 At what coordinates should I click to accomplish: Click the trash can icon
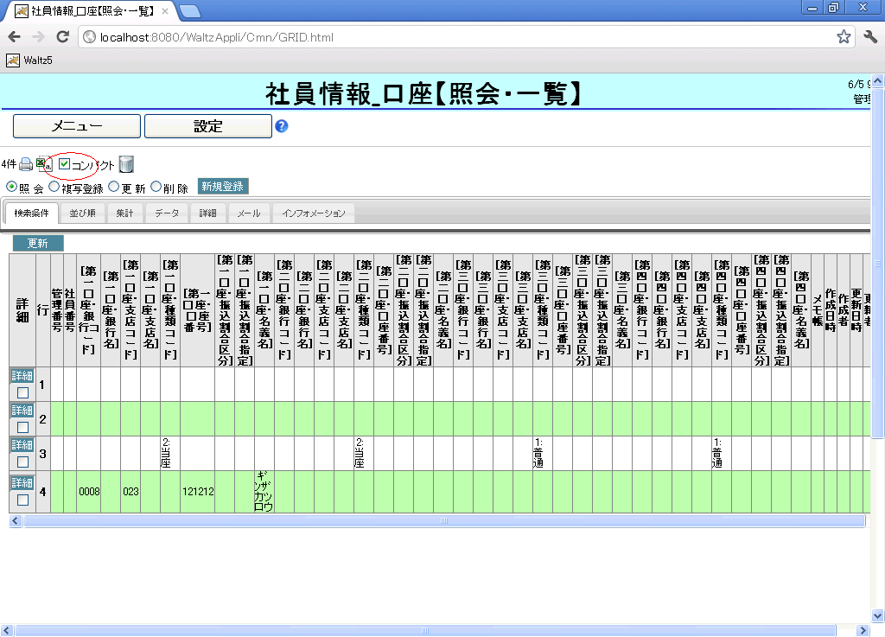coord(126,164)
